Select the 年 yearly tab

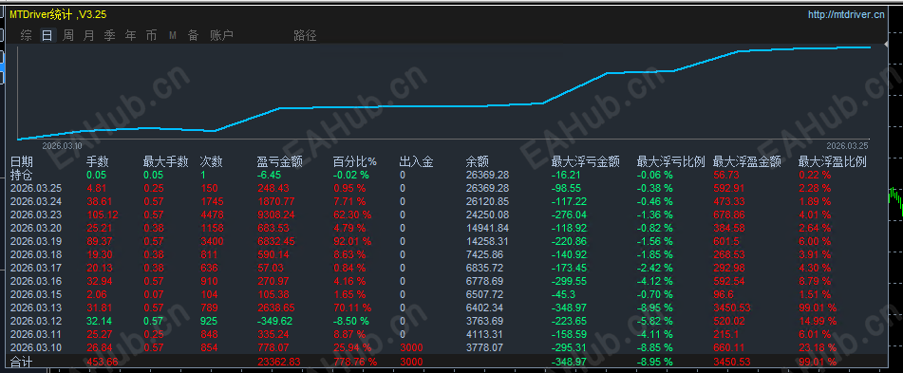point(131,36)
